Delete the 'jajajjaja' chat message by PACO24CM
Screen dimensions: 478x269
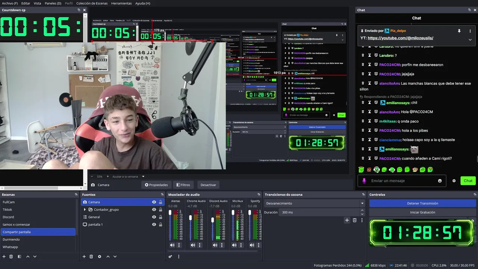click(x=363, y=74)
